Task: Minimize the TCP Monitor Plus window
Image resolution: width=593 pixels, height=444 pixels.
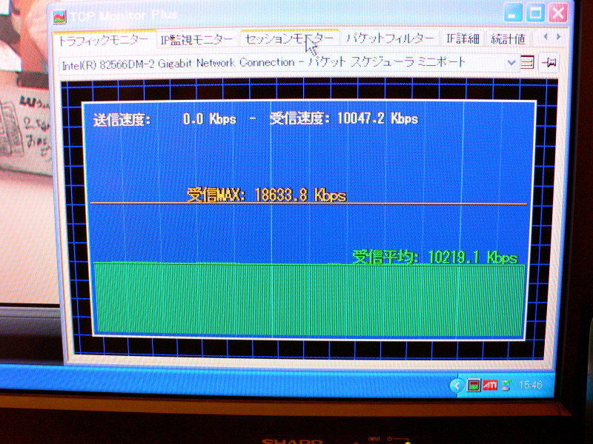Action: point(513,13)
